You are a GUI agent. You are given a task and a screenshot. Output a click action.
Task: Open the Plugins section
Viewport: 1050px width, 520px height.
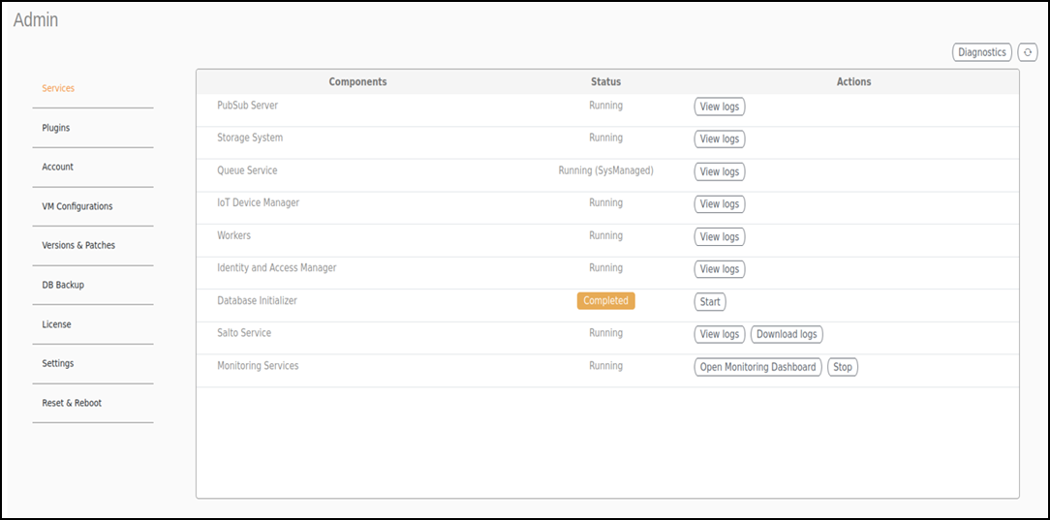pos(55,128)
